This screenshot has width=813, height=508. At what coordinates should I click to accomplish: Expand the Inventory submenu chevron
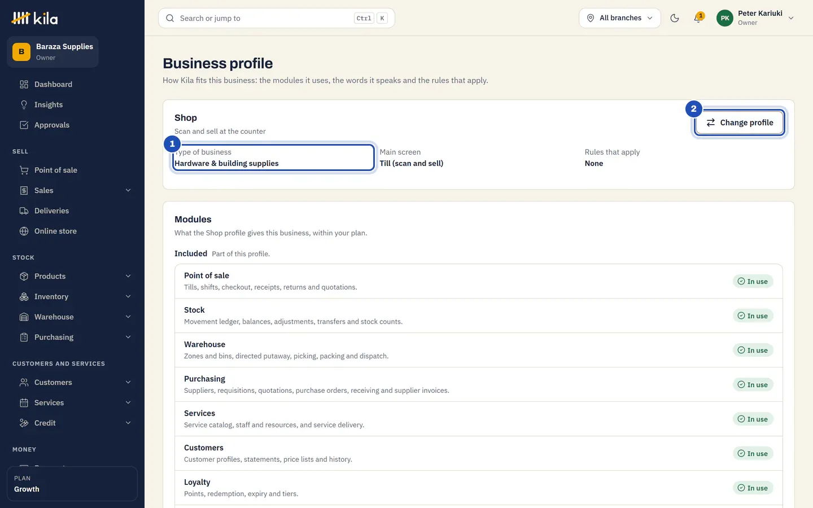click(128, 296)
